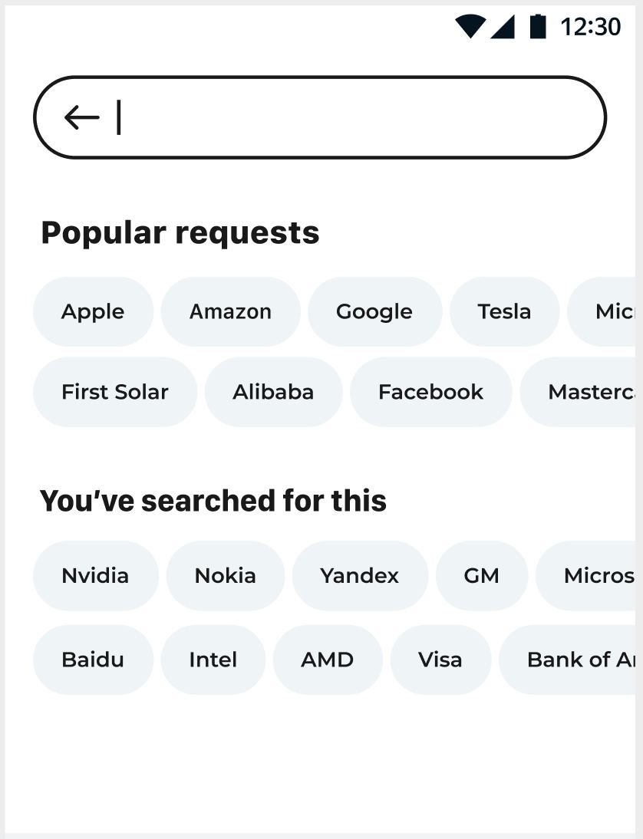The image size is (643, 839).
Task: Select the Nvidia recent search chip
Action: (95, 576)
